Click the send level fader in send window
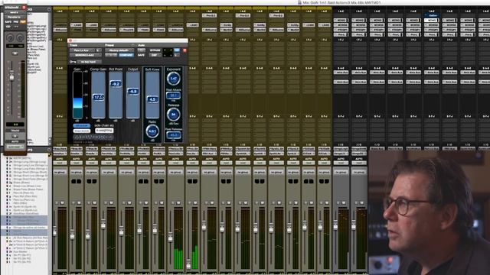 pos(11,76)
